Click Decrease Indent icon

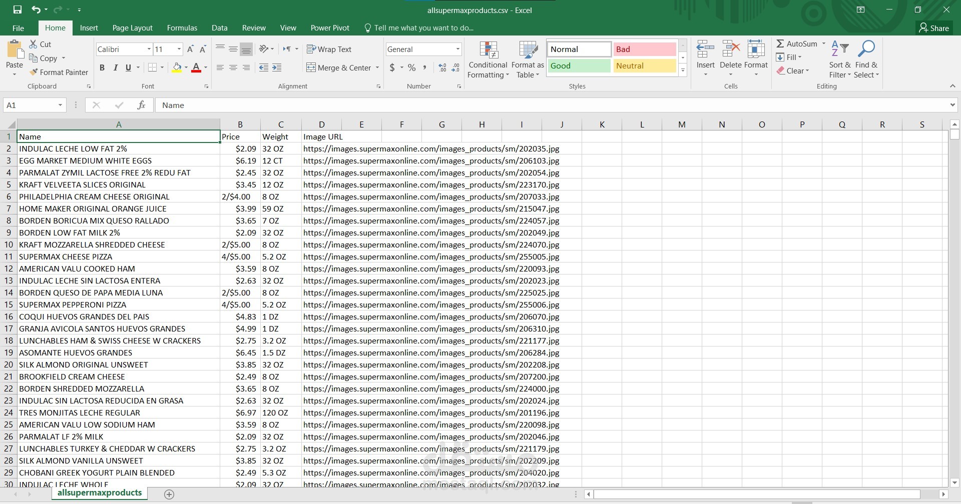tap(264, 67)
